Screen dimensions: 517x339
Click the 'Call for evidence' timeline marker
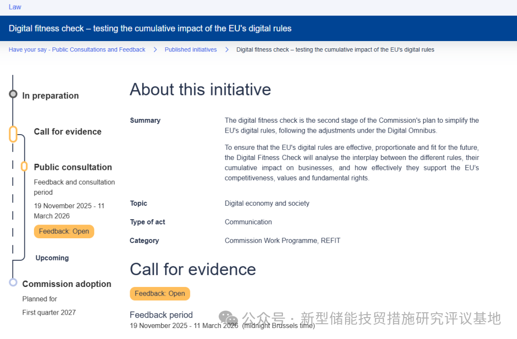[x=13, y=134]
